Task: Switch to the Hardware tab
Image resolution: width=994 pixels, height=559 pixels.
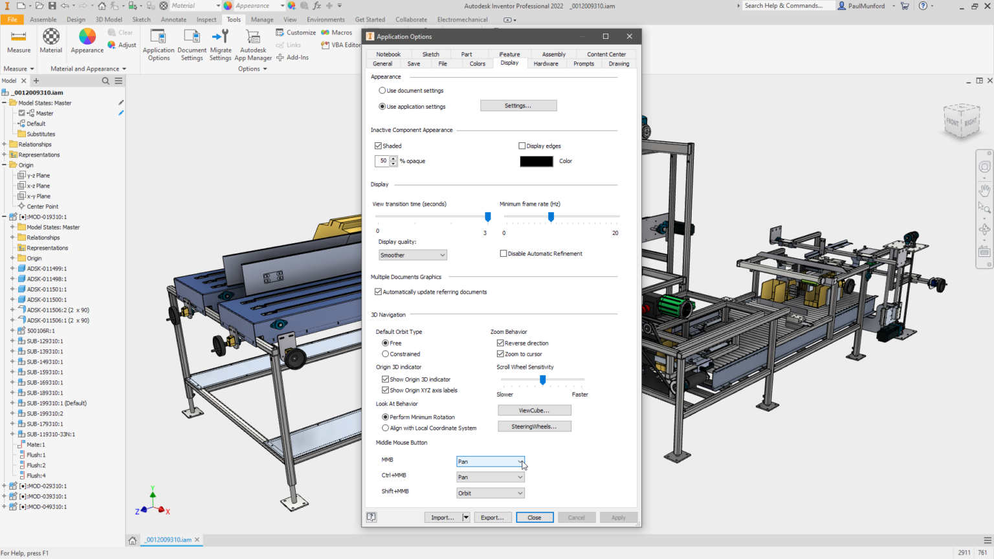Action: tap(546, 63)
